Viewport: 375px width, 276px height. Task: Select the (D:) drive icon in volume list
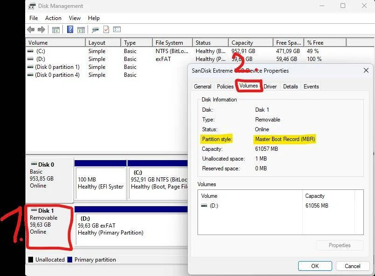pos(30,59)
